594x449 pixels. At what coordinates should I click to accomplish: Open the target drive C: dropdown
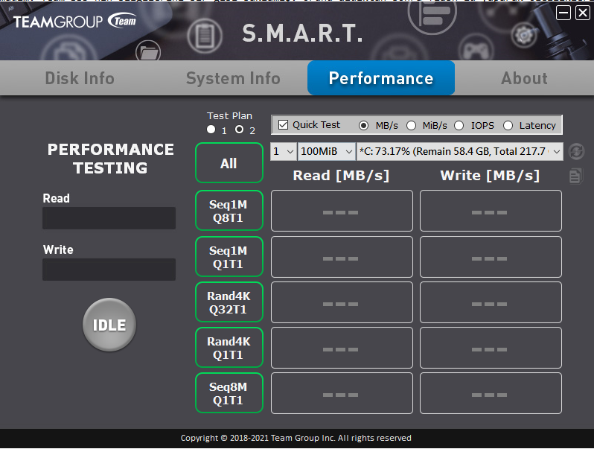point(459,152)
